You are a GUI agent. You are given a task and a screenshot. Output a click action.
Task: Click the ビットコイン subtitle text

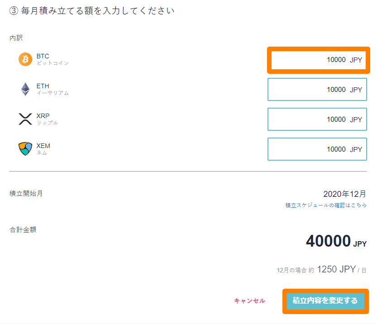[x=52, y=63]
